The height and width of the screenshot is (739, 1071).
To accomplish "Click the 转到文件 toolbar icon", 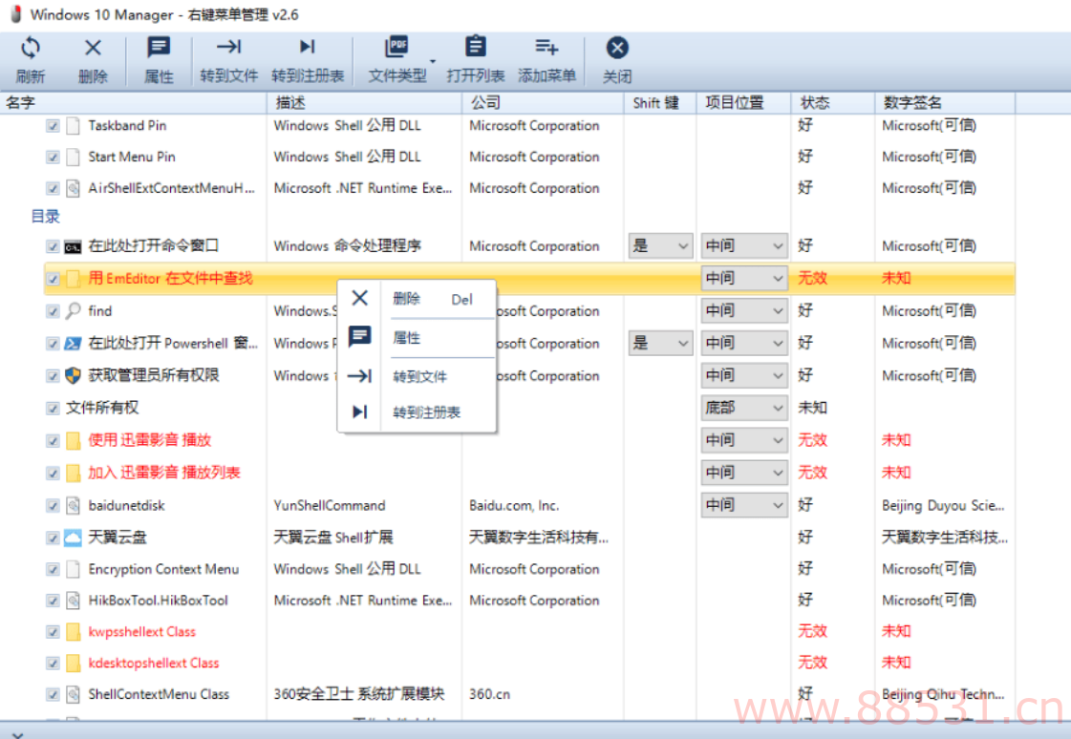I will click(228, 47).
